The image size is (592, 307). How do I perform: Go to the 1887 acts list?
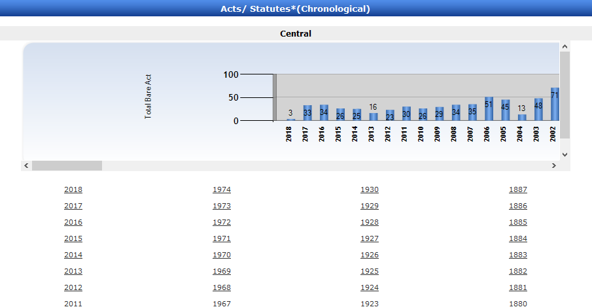pyautogui.click(x=518, y=190)
